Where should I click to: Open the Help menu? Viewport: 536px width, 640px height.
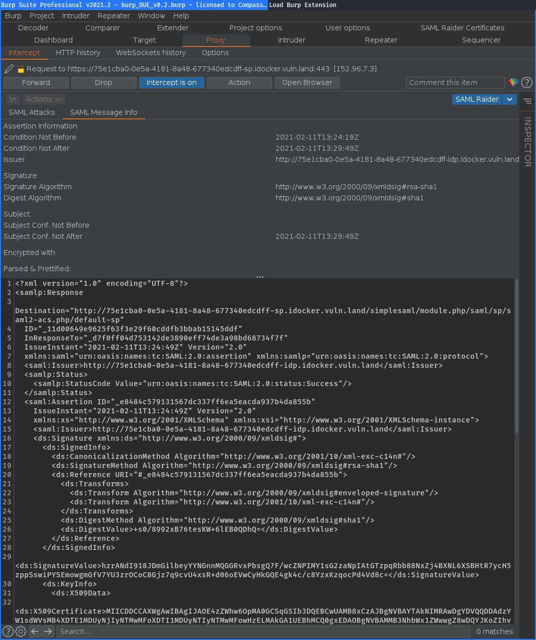click(181, 16)
